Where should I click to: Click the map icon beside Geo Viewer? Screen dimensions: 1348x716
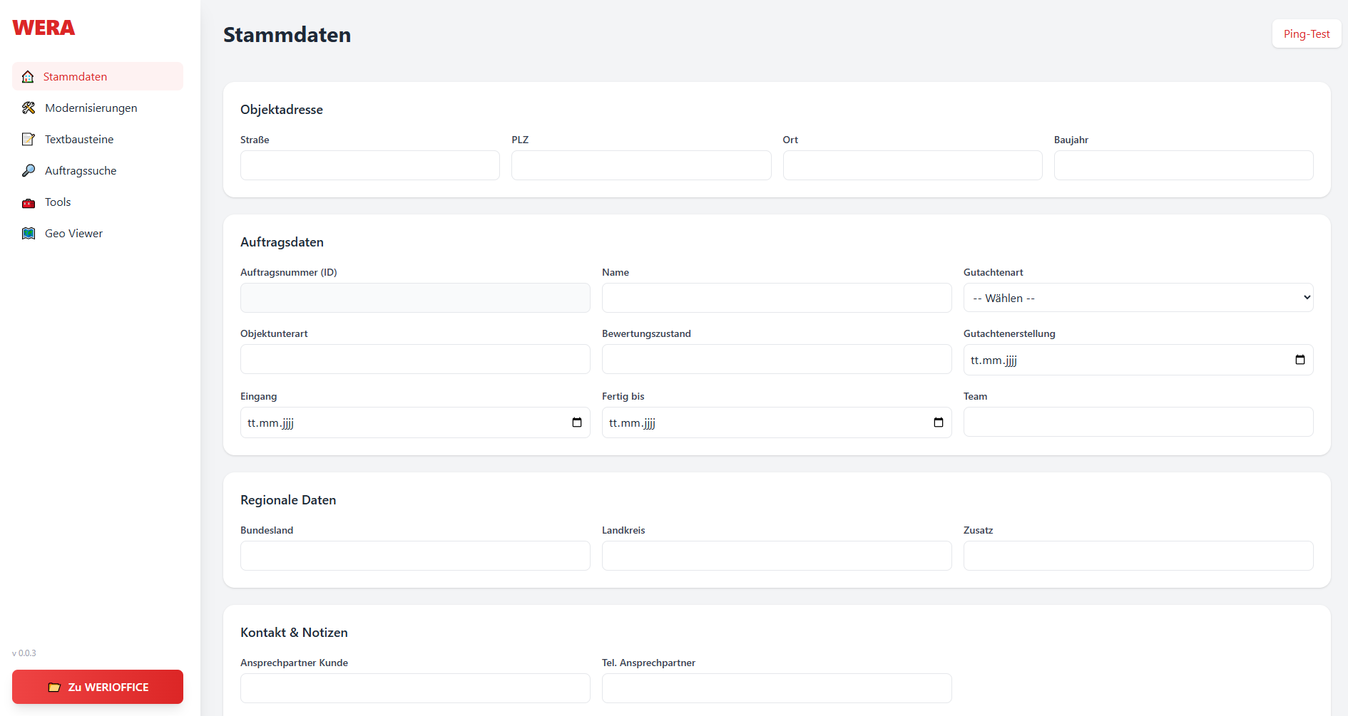tap(29, 234)
